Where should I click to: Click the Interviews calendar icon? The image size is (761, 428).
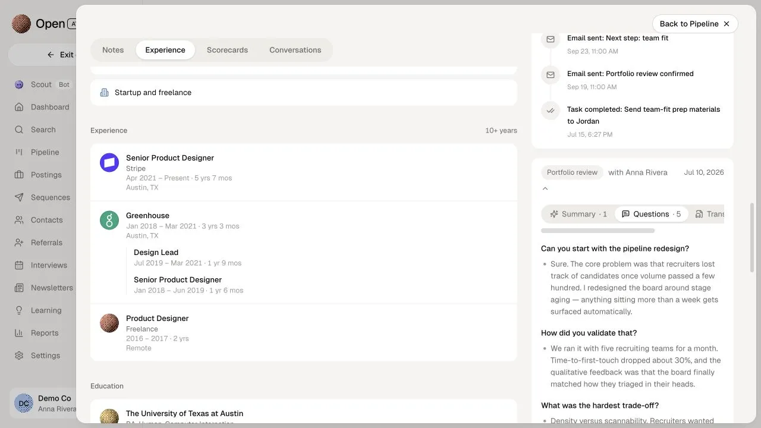click(19, 265)
